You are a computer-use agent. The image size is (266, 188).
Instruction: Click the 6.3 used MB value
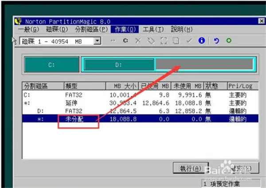tap(164, 111)
